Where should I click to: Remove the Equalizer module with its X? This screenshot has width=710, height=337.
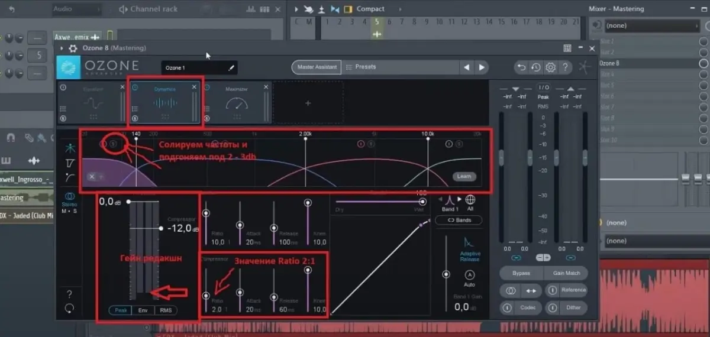pyautogui.click(x=122, y=87)
